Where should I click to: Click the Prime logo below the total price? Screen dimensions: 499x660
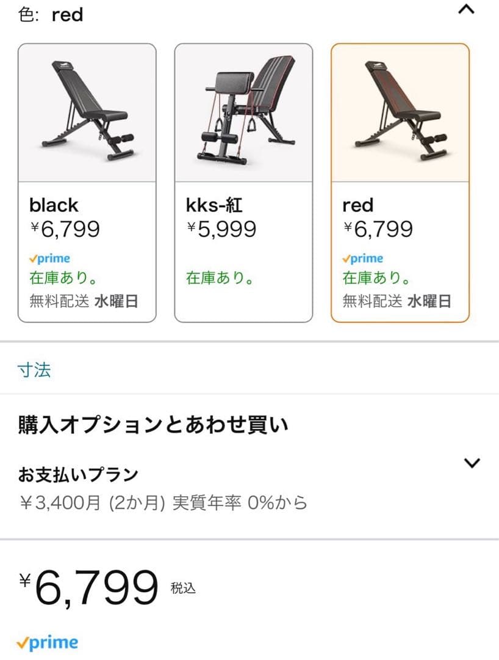click(x=48, y=642)
